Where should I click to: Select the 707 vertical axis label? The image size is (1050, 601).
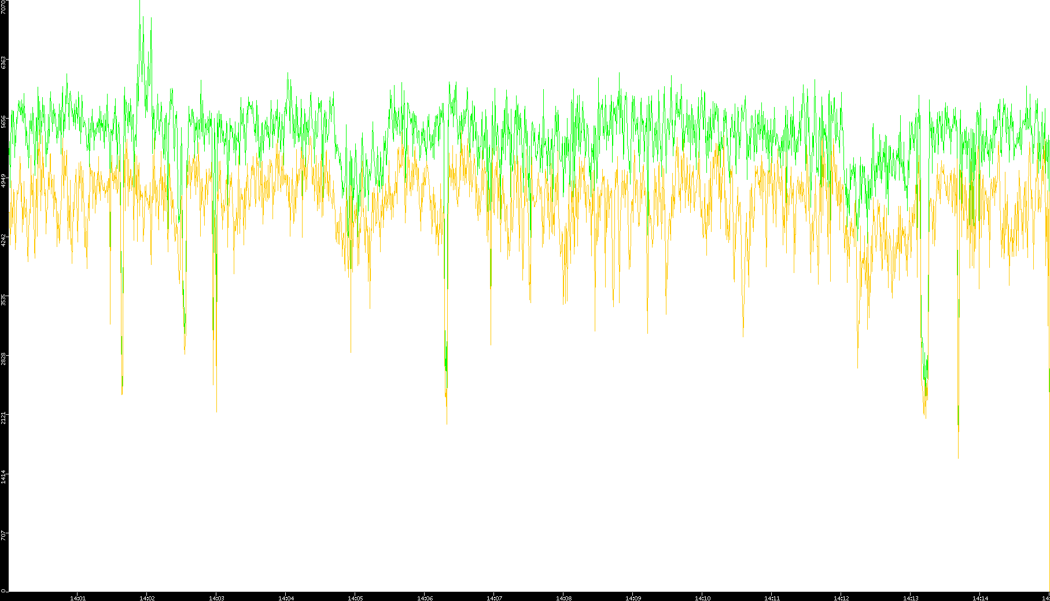(4, 535)
